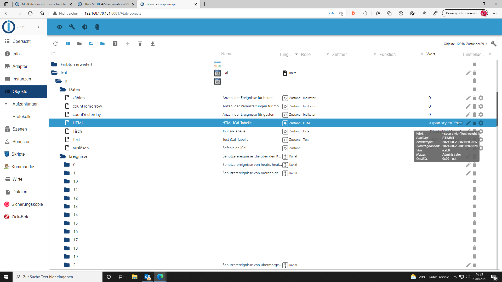The image size is (502, 282).
Task: Click the refresh objects tree icon
Action: coord(55,44)
